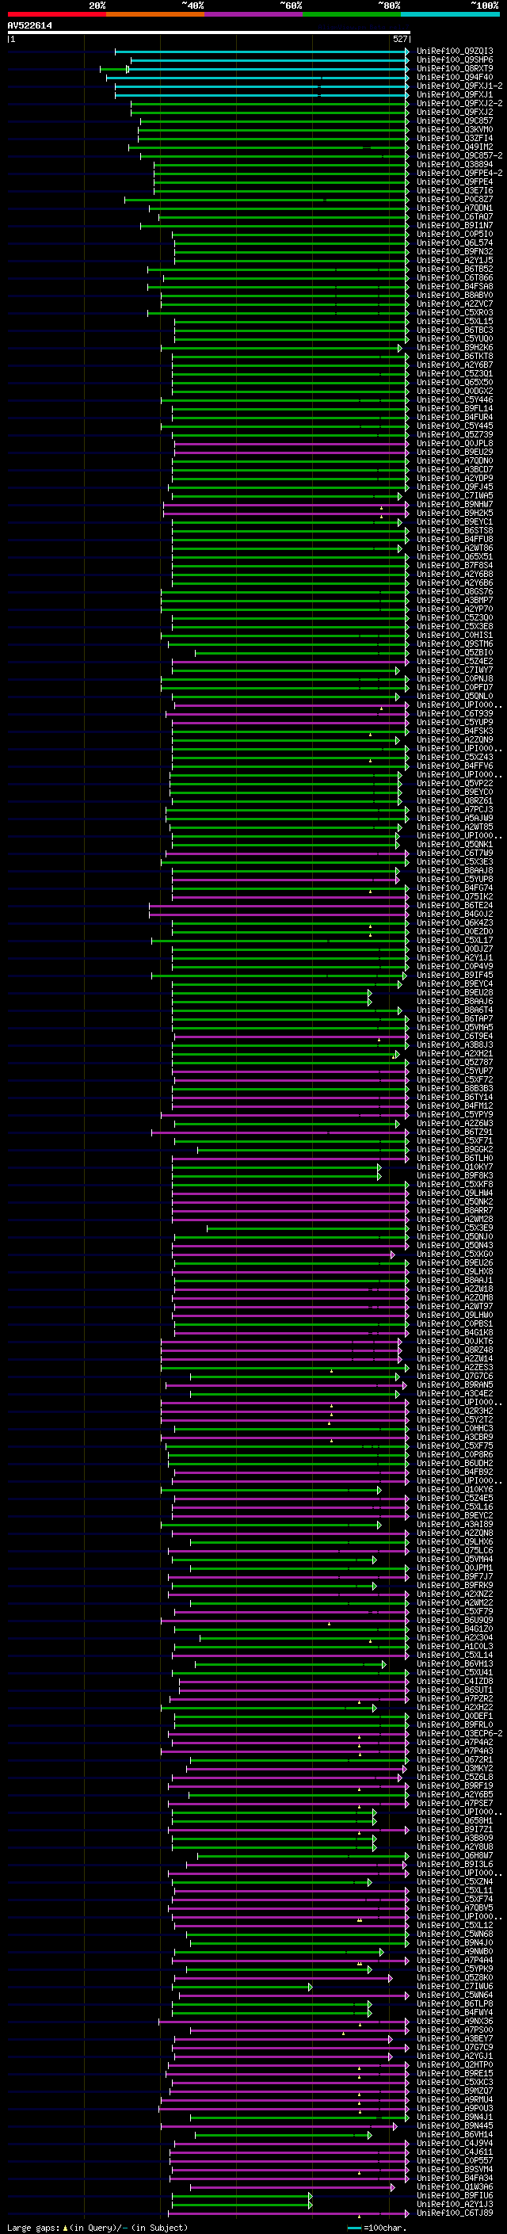Select label UniRef100_B6UDH2
This screenshot has width=507, height=2234.
pos(455,1463)
